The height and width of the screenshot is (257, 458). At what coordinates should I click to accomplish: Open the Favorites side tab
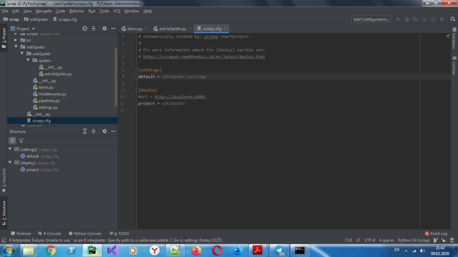(4, 181)
